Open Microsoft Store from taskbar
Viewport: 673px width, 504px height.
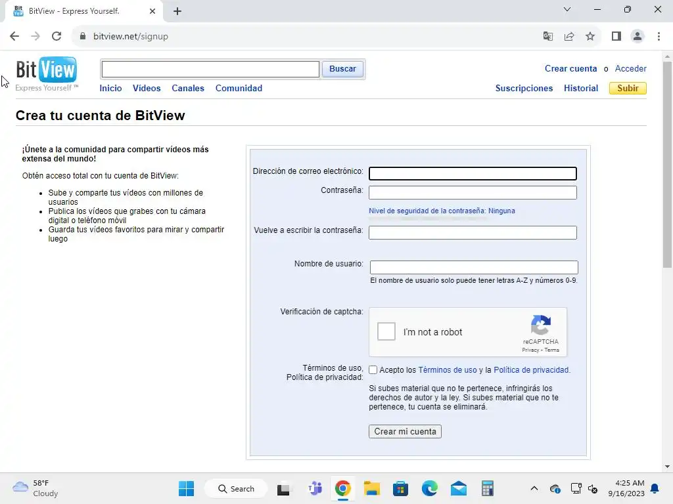tap(400, 488)
